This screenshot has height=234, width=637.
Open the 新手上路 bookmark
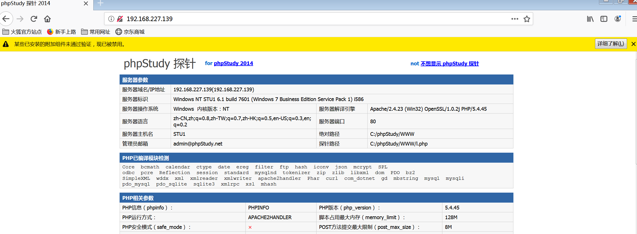[62, 32]
